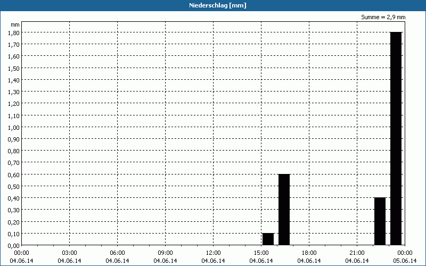This screenshot has width=426, height=266.
Task: Click the 1,30 y-axis label
Action: (14, 92)
